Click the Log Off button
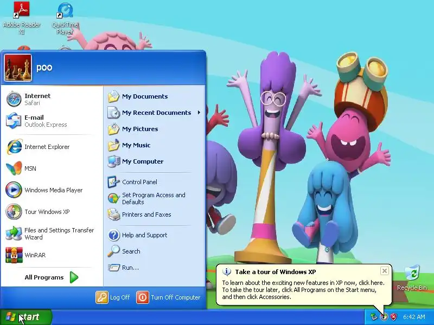 click(113, 297)
